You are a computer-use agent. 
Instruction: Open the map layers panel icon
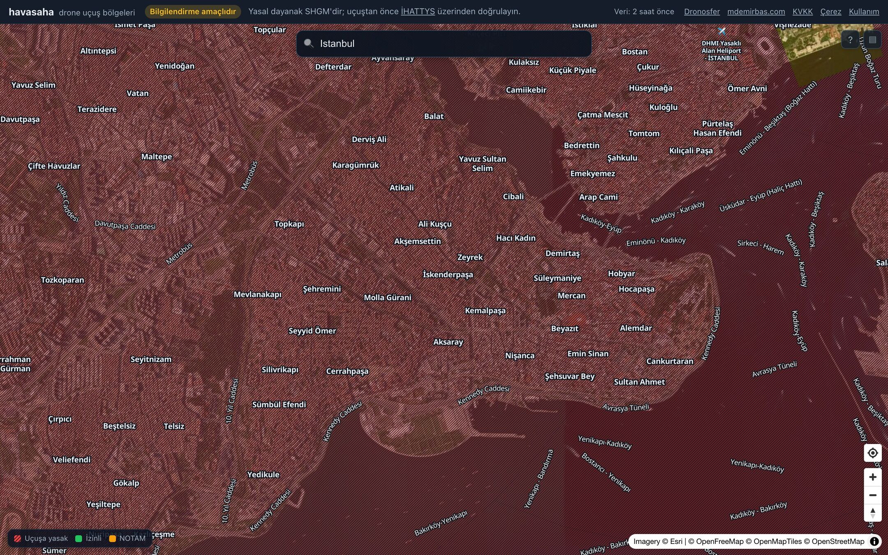pyautogui.click(x=872, y=40)
